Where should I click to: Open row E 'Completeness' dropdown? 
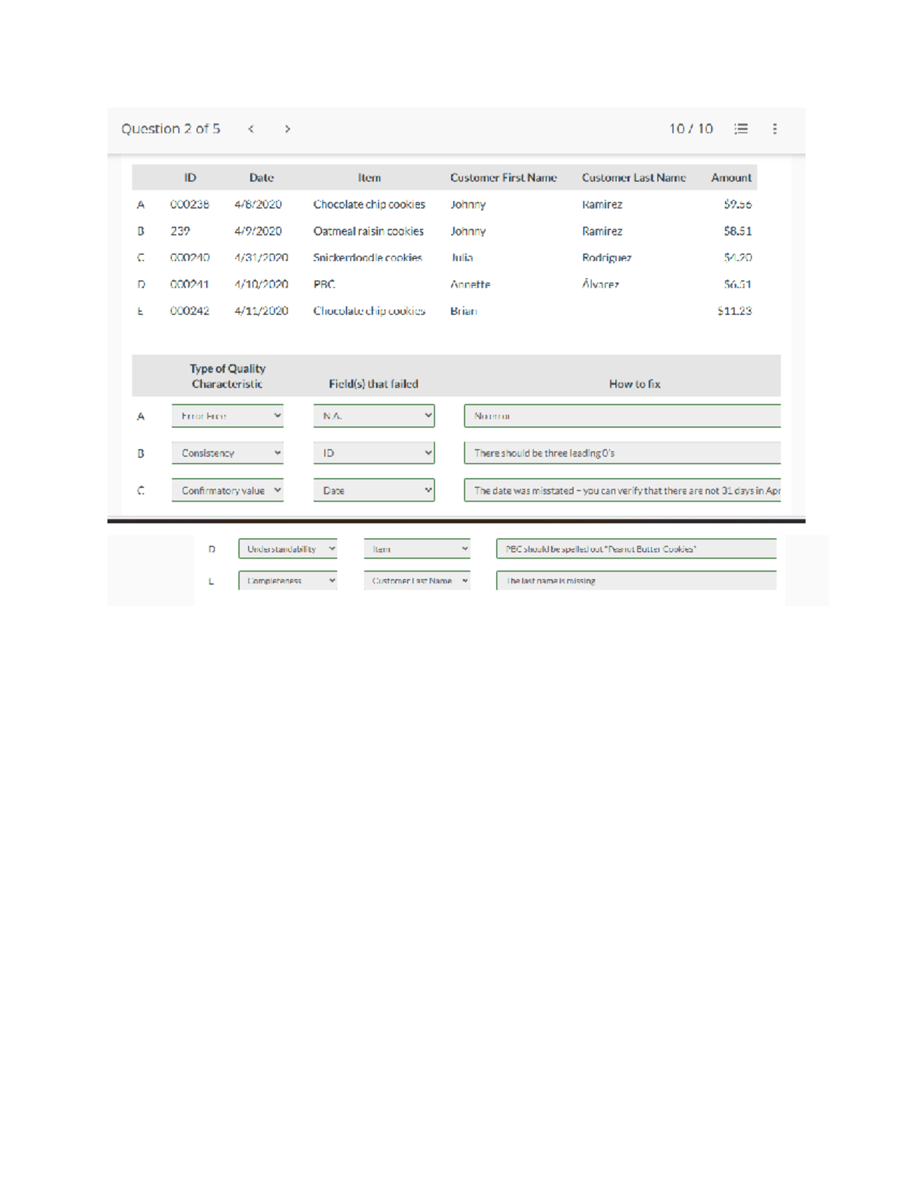pos(288,581)
